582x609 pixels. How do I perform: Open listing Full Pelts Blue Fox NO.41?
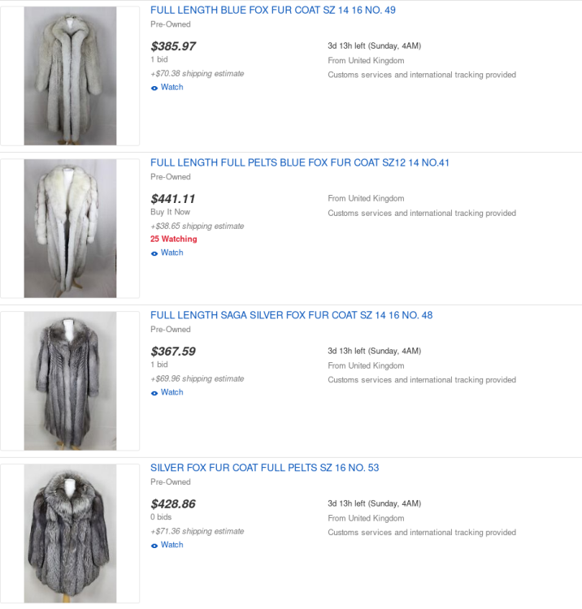pyautogui.click(x=299, y=163)
